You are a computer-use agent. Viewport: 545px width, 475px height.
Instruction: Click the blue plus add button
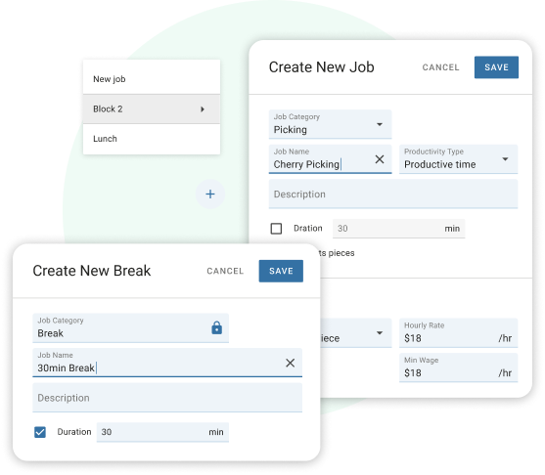(210, 194)
